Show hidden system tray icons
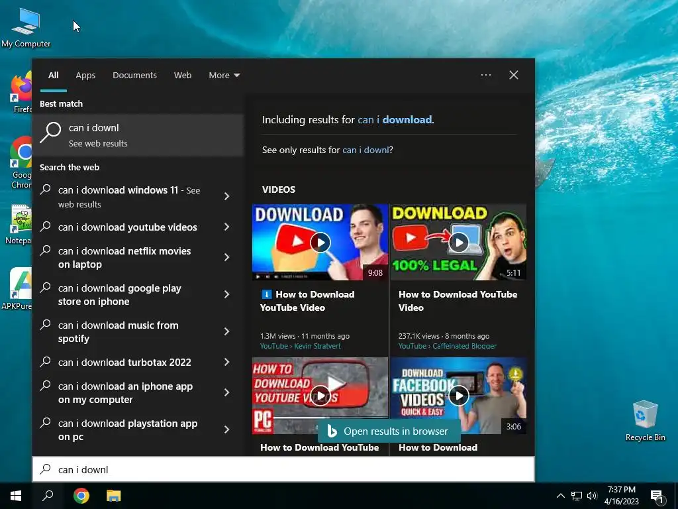This screenshot has width=678, height=509. pyautogui.click(x=560, y=496)
